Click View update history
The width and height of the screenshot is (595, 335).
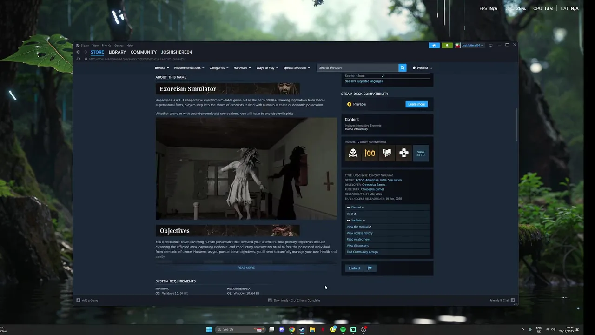click(360, 233)
